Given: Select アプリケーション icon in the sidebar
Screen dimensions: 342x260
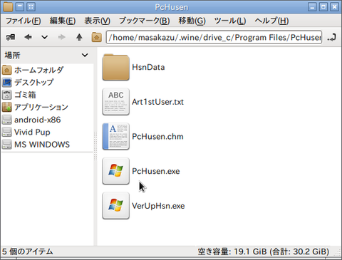Looking at the screenshot, I should click(x=7, y=107).
